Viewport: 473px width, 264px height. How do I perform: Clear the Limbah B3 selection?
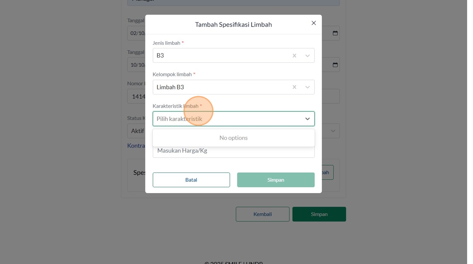click(294, 87)
